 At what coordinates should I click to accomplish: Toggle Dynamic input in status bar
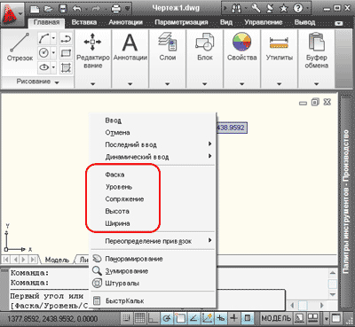point(221,318)
